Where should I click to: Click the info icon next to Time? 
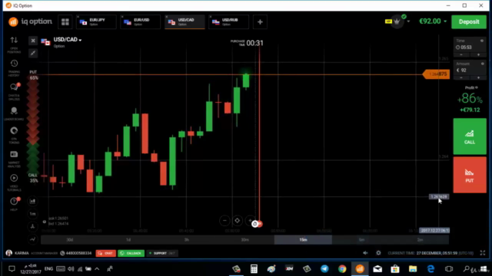click(x=482, y=41)
